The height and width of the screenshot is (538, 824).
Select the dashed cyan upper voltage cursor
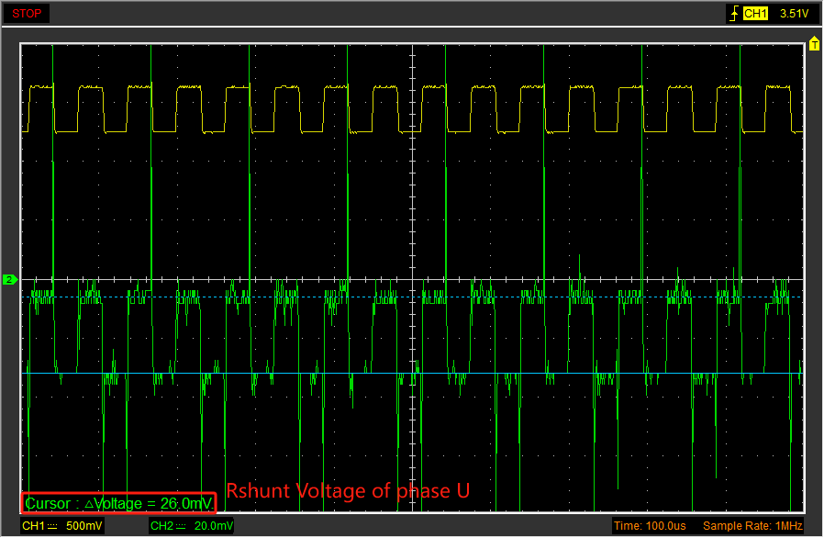pyautogui.click(x=412, y=297)
